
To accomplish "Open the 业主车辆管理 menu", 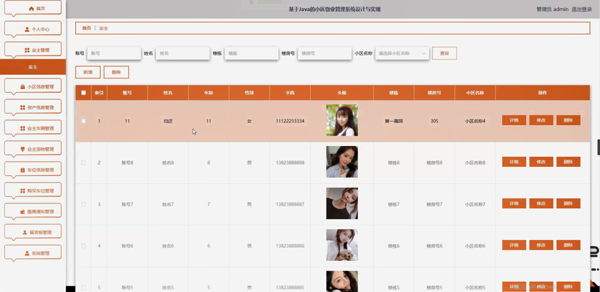I will 33,128.
